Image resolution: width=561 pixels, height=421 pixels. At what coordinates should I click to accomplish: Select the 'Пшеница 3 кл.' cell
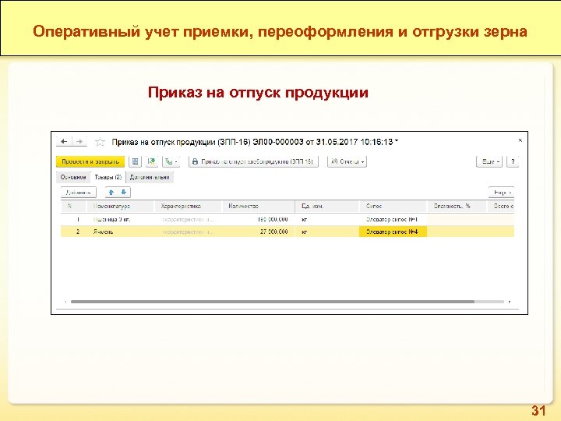[120, 219]
